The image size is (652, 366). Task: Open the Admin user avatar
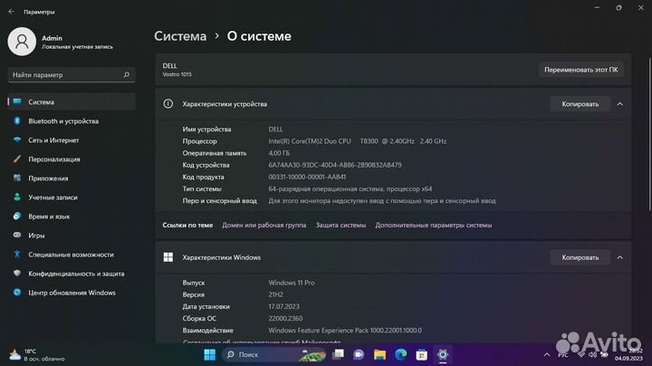coord(22,42)
